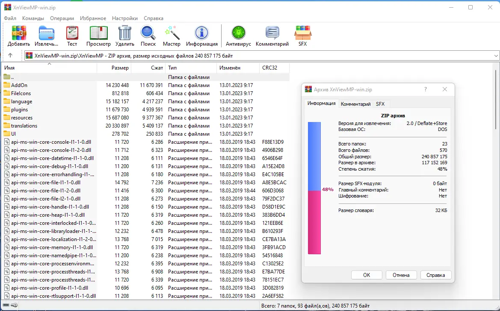Select file api-ms-win-core-handle-l1-1-0.dll
The image size is (500, 311).
tap(50, 207)
